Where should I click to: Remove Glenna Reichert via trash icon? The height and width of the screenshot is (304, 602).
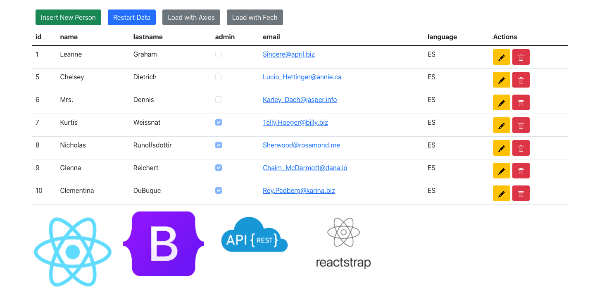521,171
